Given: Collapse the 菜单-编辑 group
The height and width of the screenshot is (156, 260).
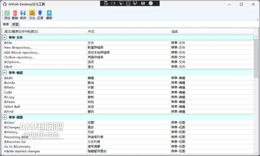Looking at the screenshot, I should [x=4, y=73].
